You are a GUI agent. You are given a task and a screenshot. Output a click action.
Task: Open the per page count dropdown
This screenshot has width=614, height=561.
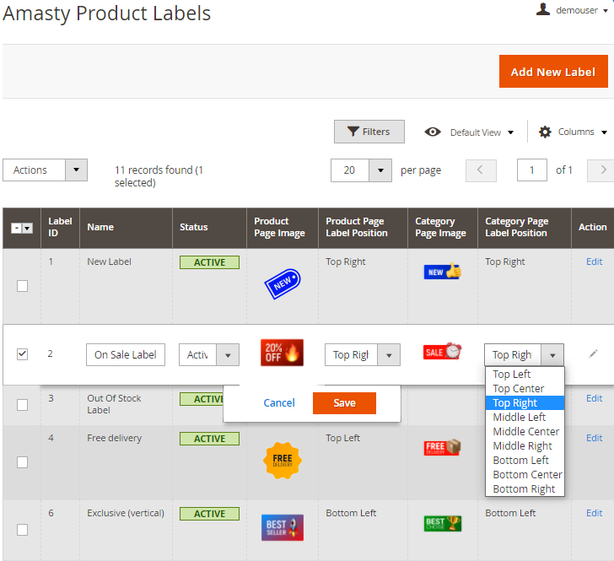[361, 170]
